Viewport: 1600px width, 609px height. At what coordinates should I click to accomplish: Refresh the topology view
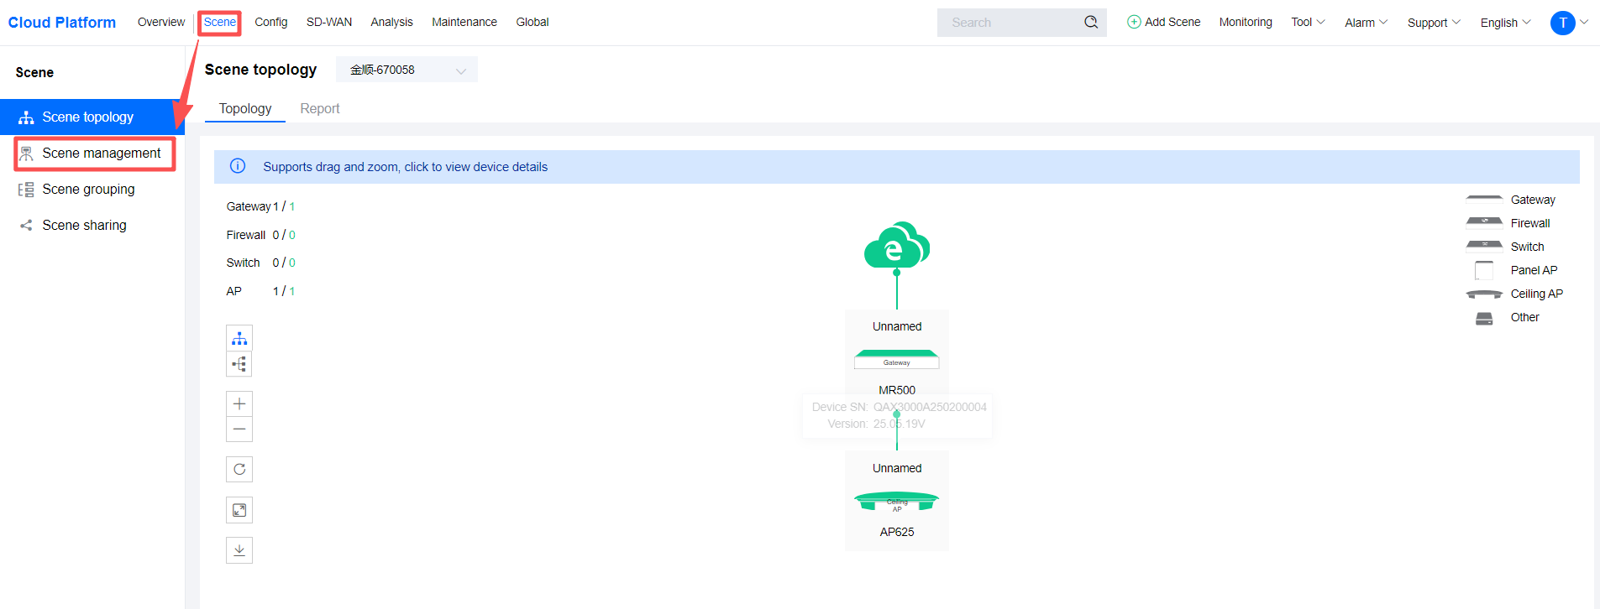[x=239, y=469]
